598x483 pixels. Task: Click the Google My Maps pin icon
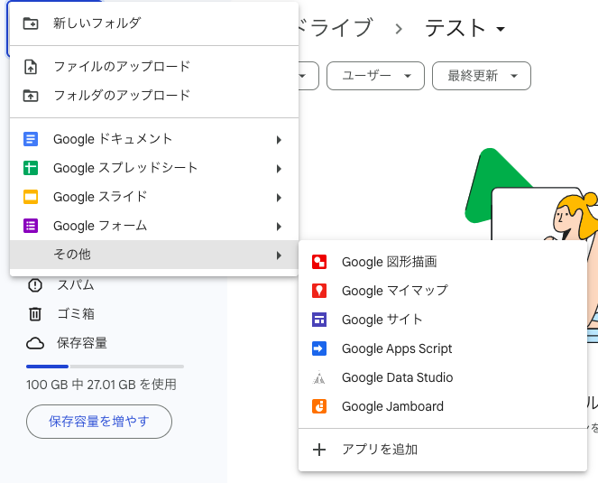(319, 291)
